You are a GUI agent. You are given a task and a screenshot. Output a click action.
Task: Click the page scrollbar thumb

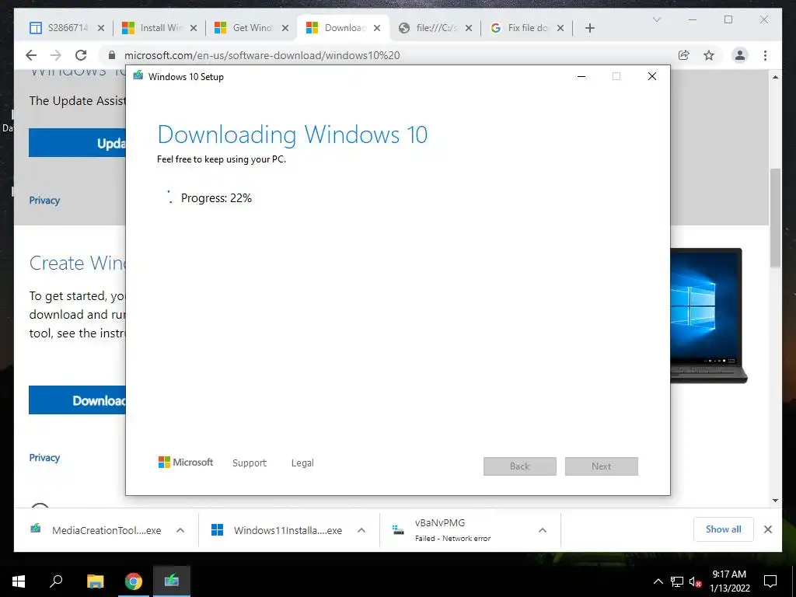(775, 218)
